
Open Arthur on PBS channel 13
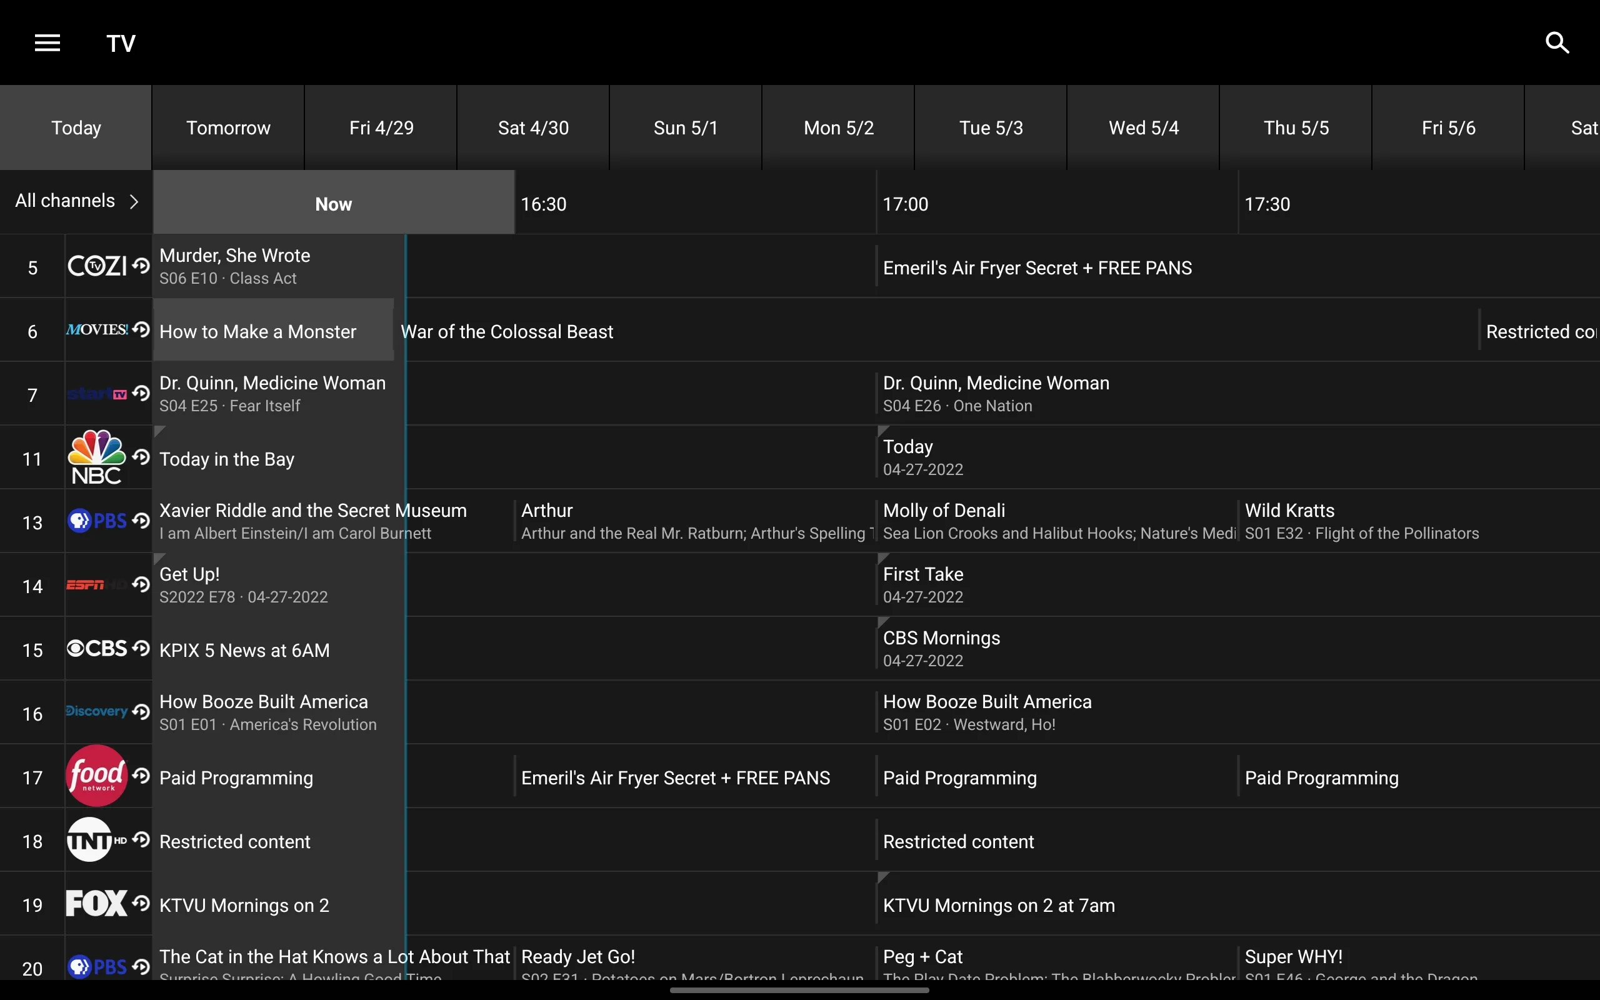[695, 521]
